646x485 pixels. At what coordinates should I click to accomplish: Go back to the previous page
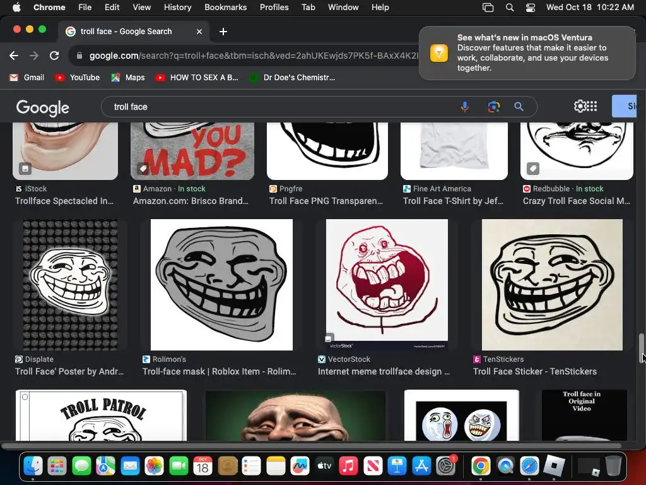pyautogui.click(x=14, y=56)
